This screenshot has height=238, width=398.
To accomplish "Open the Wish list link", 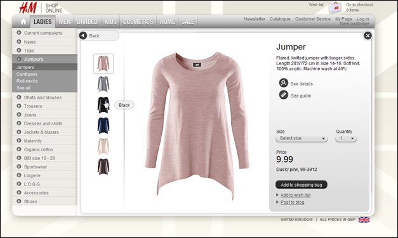I will [316, 5].
